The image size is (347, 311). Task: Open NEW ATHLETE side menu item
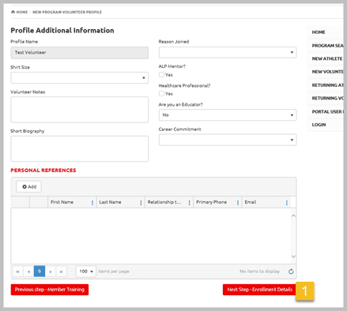(326, 58)
